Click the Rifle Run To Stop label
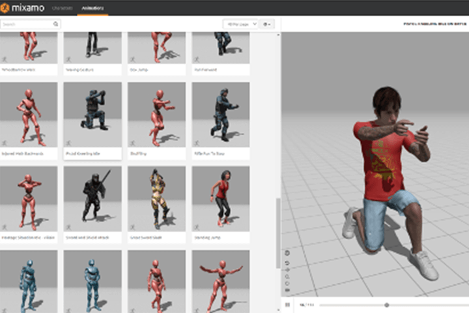Viewport: 469px width, 313px height. (209, 154)
